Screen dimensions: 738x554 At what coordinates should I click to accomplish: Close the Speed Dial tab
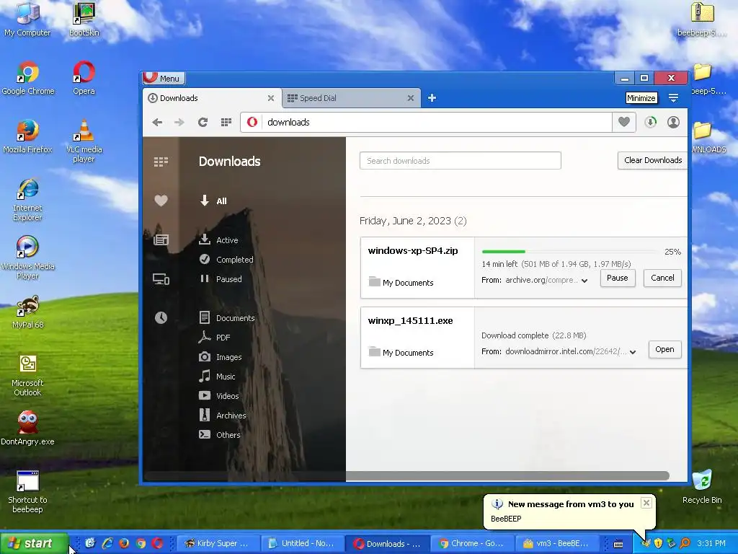pos(410,98)
